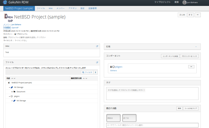Open Search in the top bar
This screenshot has height=128, width=209.
[177, 2]
